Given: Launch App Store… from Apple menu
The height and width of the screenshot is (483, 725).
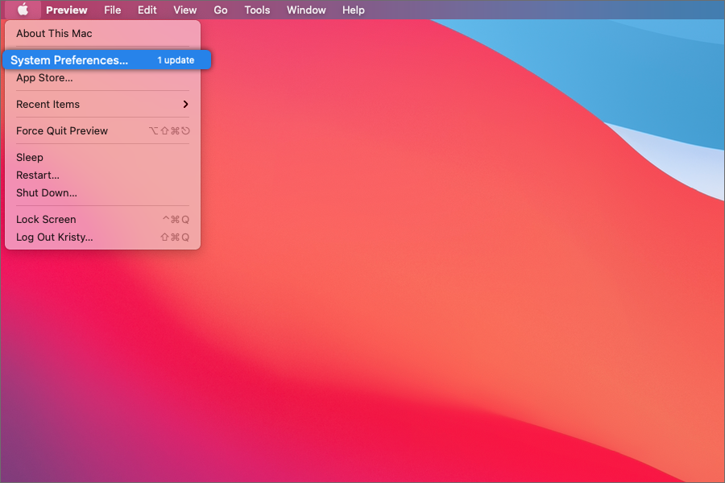Looking at the screenshot, I should [x=44, y=78].
